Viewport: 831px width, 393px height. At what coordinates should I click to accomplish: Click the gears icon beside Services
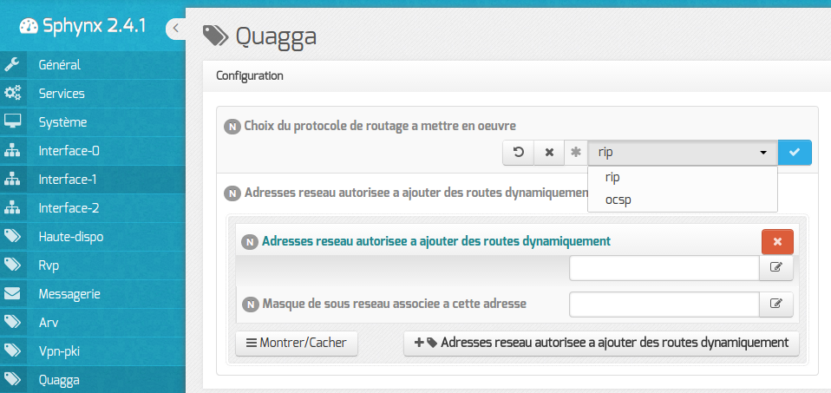[x=12, y=94]
